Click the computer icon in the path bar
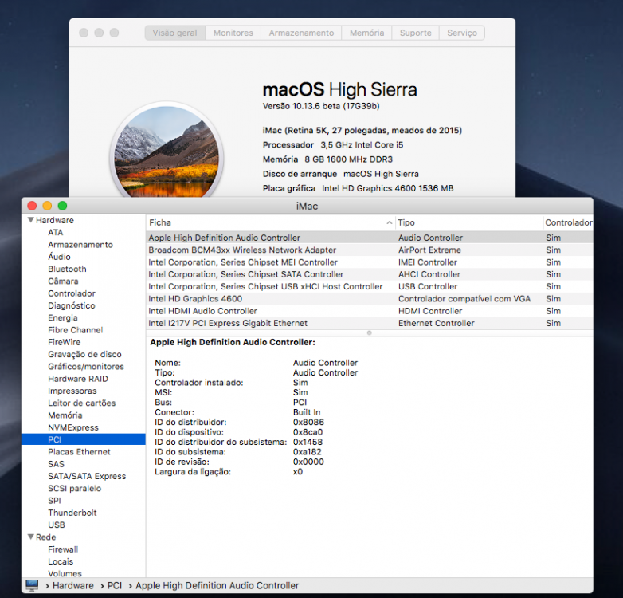This screenshot has width=623, height=598. coord(32,585)
